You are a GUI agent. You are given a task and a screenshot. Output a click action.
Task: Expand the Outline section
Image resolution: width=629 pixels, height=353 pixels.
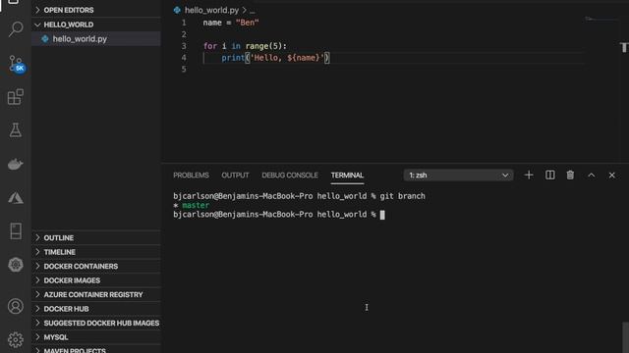(96, 237)
